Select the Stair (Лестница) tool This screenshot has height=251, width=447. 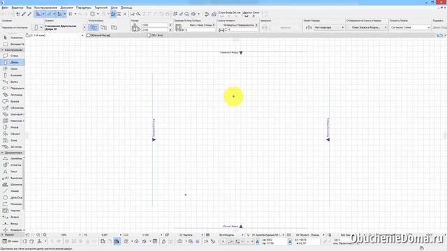click(13, 95)
